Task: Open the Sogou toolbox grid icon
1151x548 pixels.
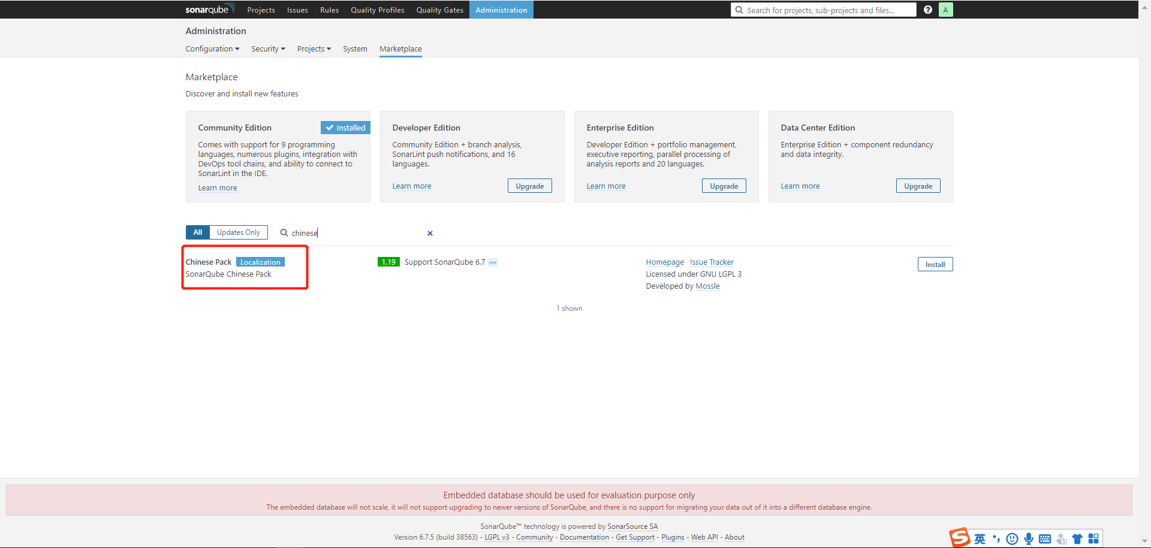Action: tap(1095, 538)
